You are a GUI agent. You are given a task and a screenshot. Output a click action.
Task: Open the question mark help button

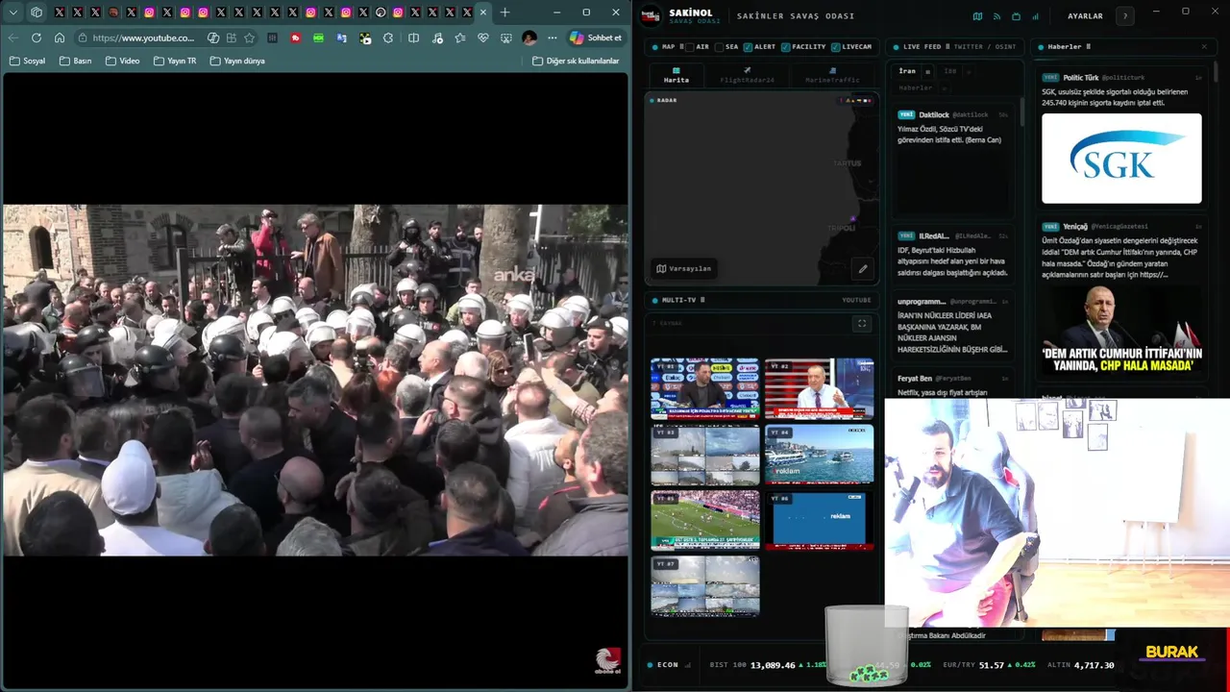pyautogui.click(x=1125, y=16)
